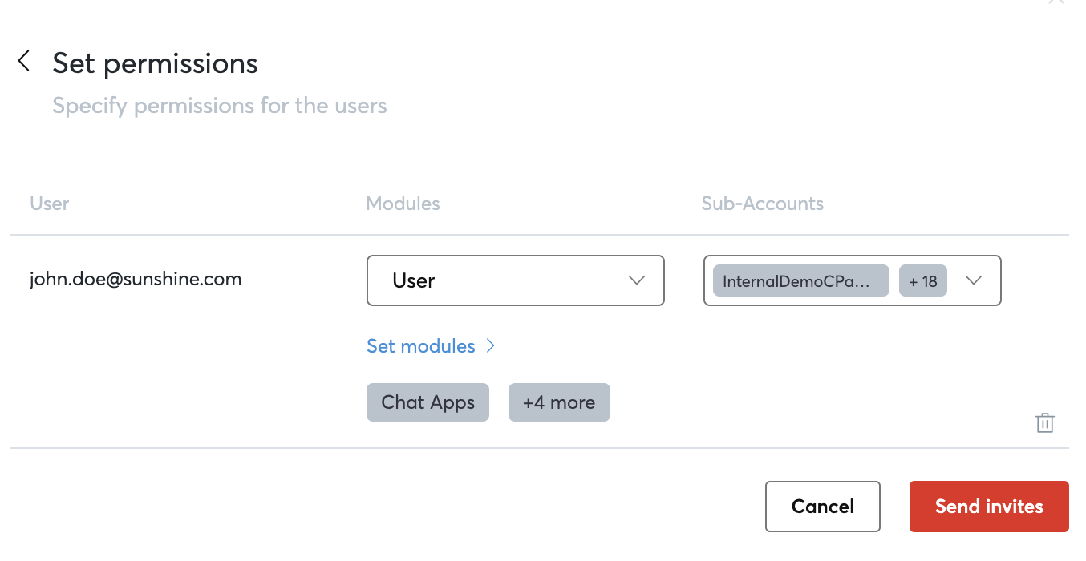The image size is (1086, 561).
Task: Click the User column header
Action: tap(50, 204)
